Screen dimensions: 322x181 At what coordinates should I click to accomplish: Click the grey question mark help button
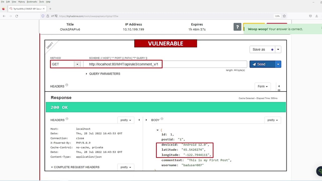[x=237, y=27]
